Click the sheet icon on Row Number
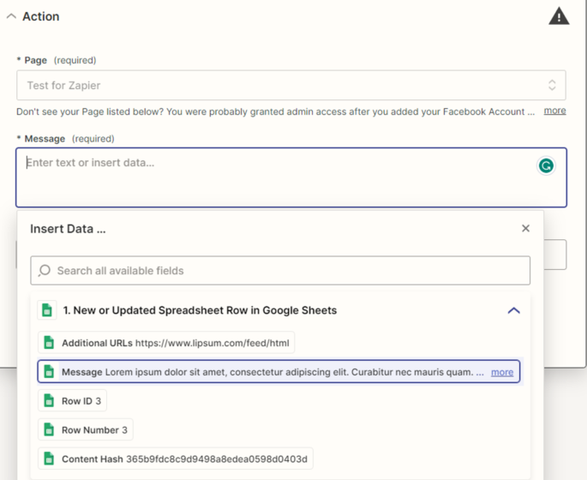Image resolution: width=587 pixels, height=480 pixels. pos(49,429)
